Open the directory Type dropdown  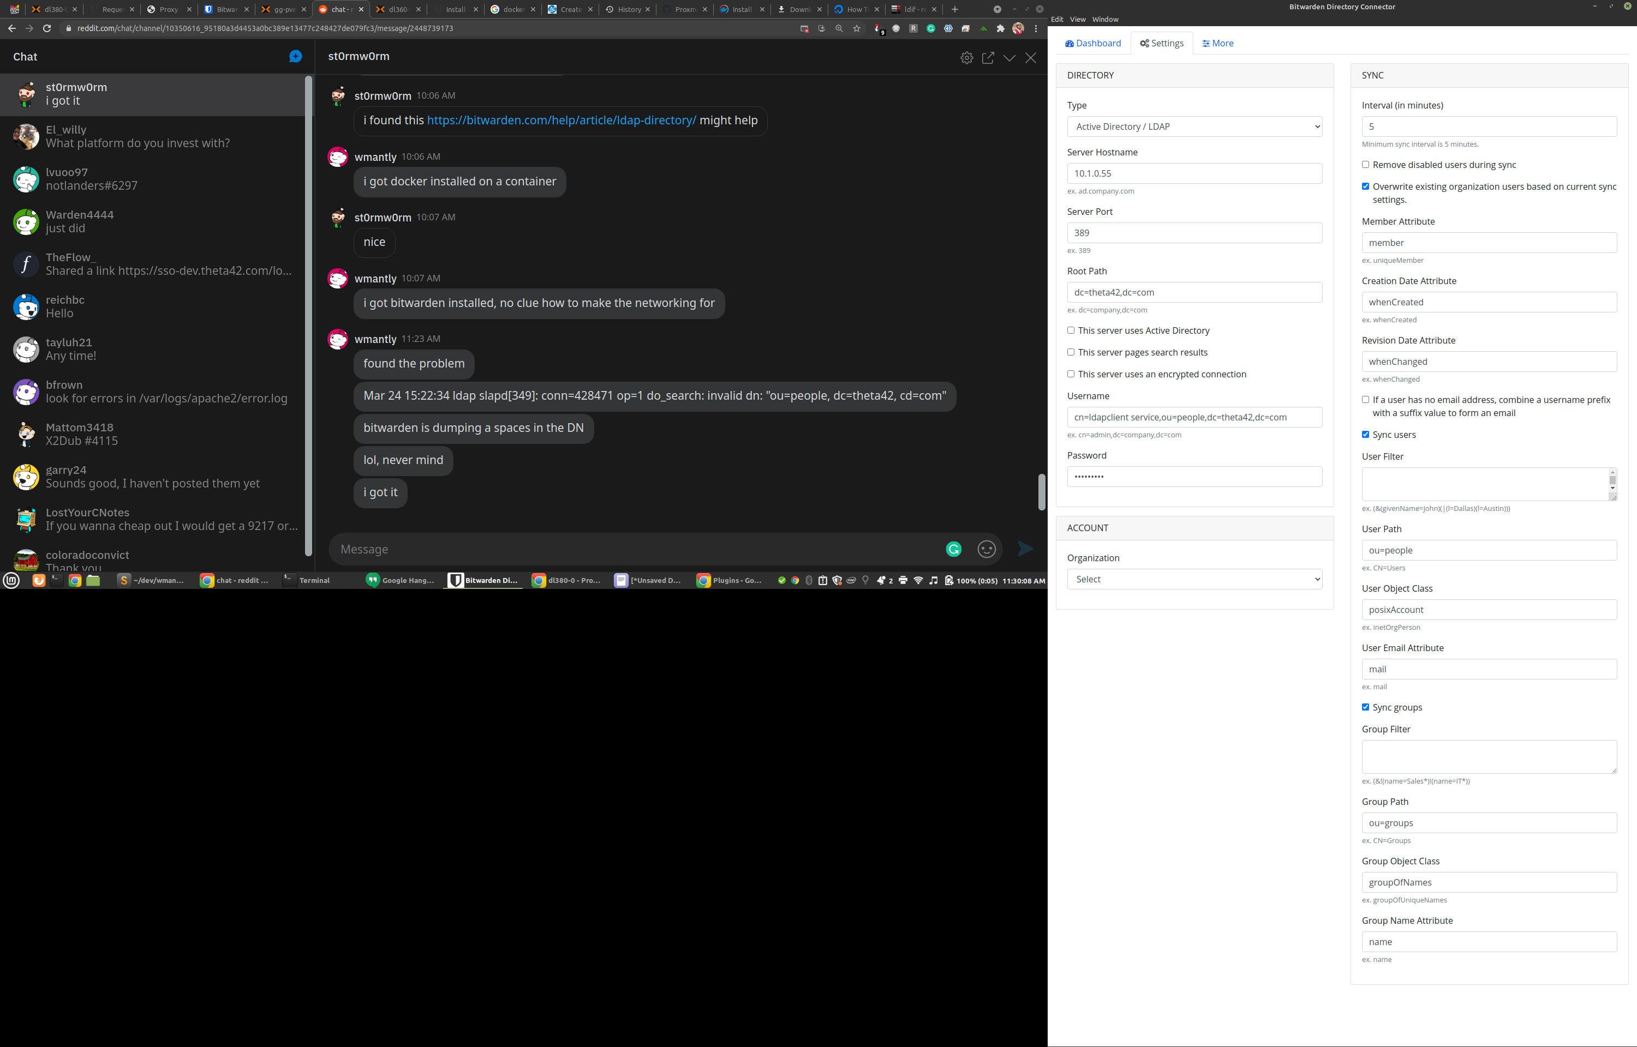pos(1194,127)
